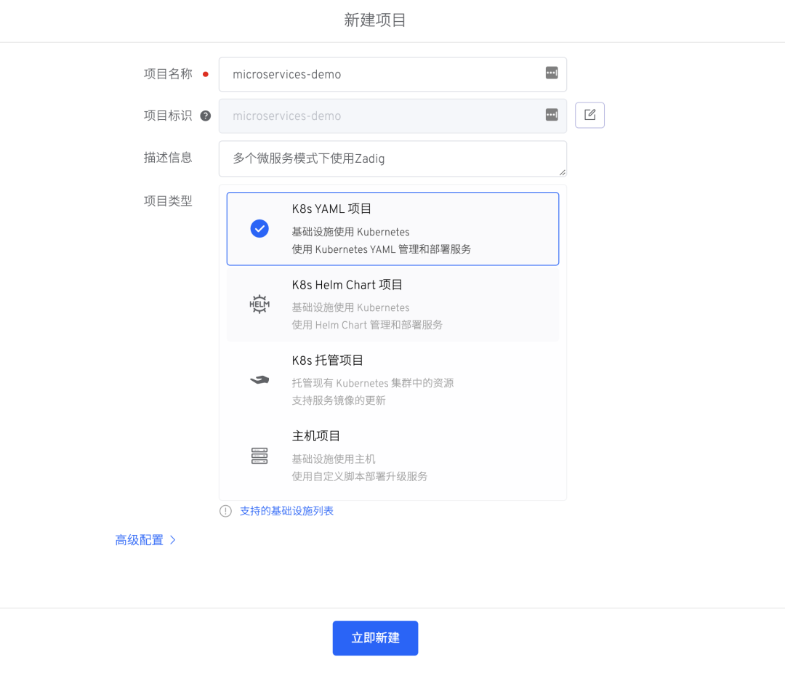
Task: Click the 项目名称 label
Action: (x=168, y=74)
